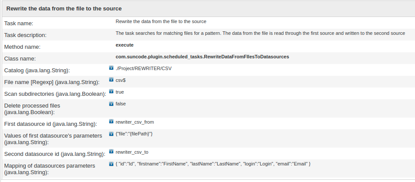Click the 'Catalog (java.lang.String):' label

click(37, 70)
